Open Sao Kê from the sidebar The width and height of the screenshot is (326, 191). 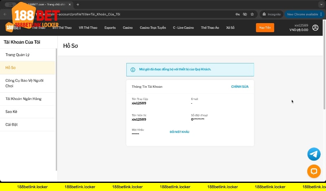[x=11, y=111]
